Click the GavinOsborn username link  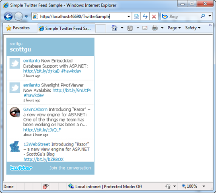click(x=35, y=109)
